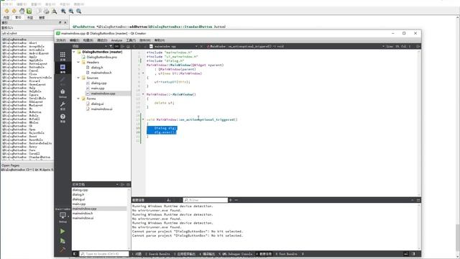The height and width of the screenshot is (259, 460).
Task: Reset zoom icon in Assistant toolbar
Action: pos(78,12)
